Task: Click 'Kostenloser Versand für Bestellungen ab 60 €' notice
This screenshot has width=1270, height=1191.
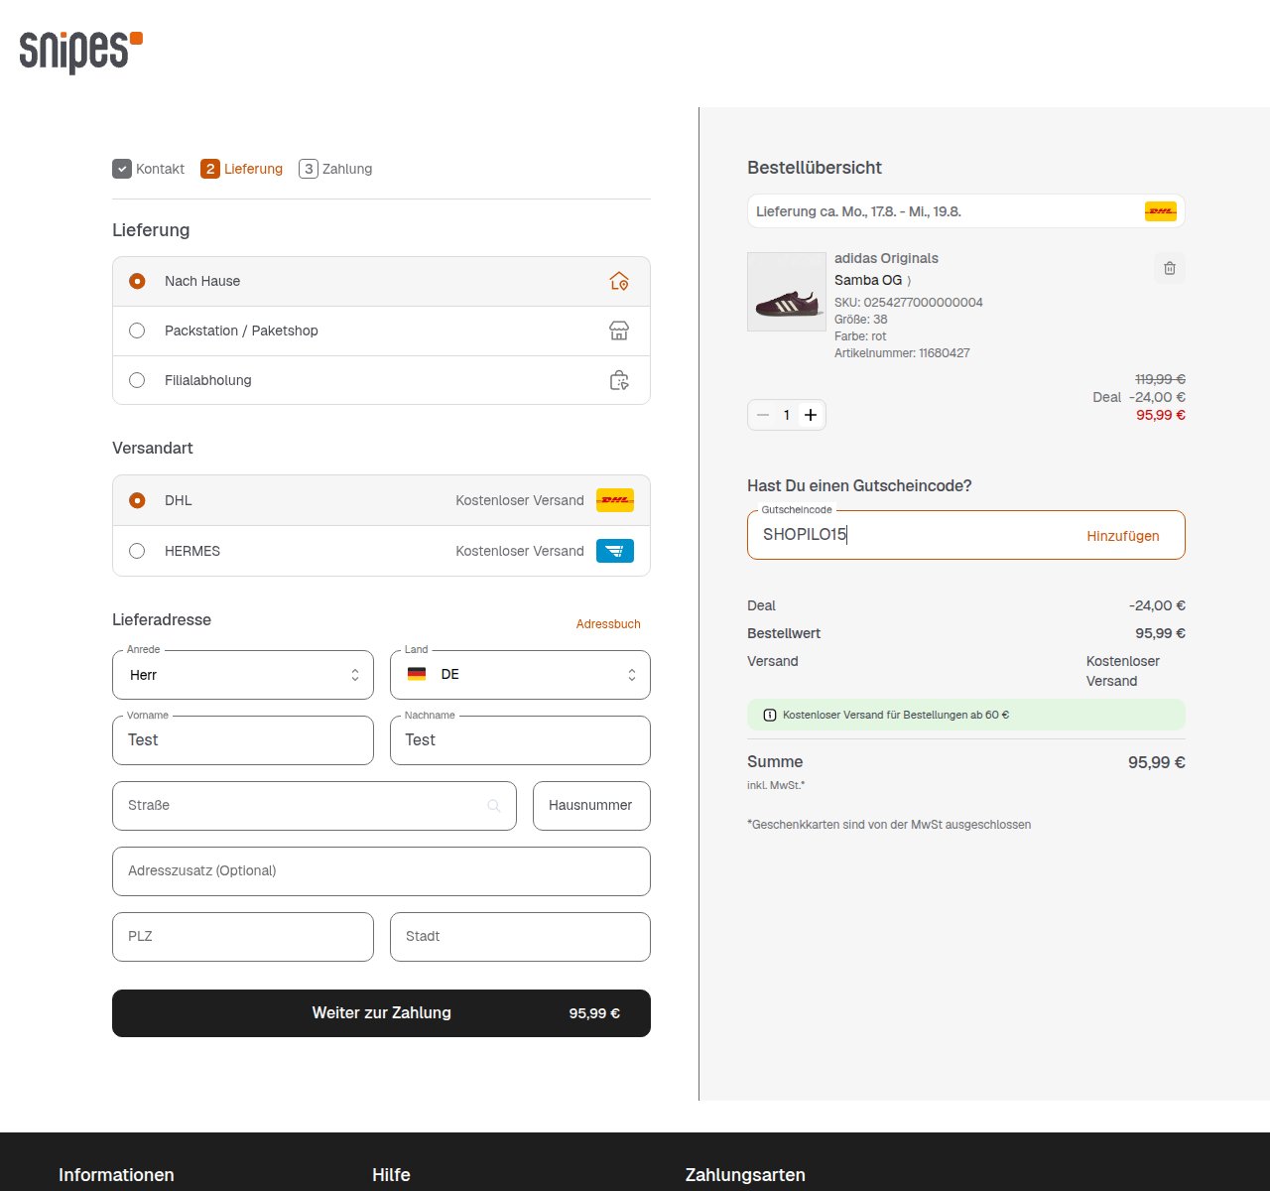Action: tap(965, 715)
